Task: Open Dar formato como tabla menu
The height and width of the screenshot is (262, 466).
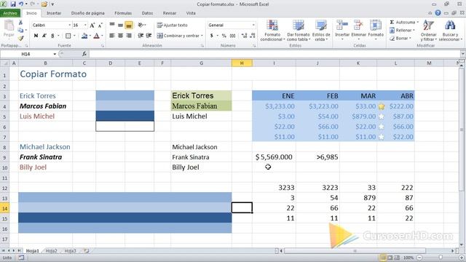Action: pos(299,31)
